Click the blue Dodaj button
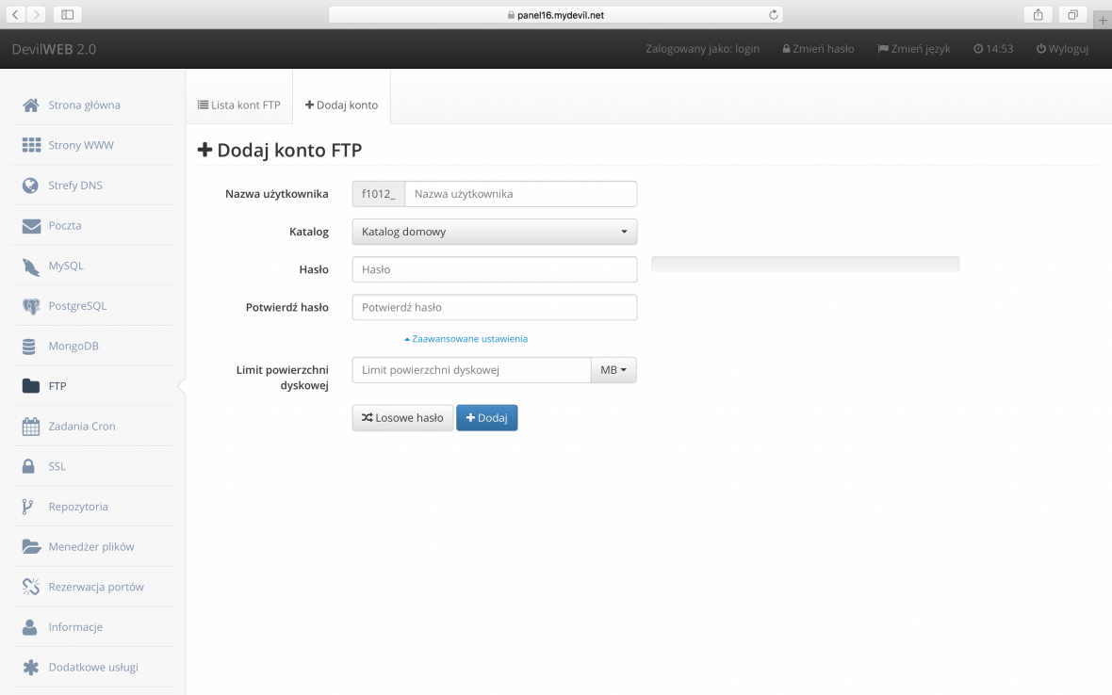 pyautogui.click(x=486, y=418)
